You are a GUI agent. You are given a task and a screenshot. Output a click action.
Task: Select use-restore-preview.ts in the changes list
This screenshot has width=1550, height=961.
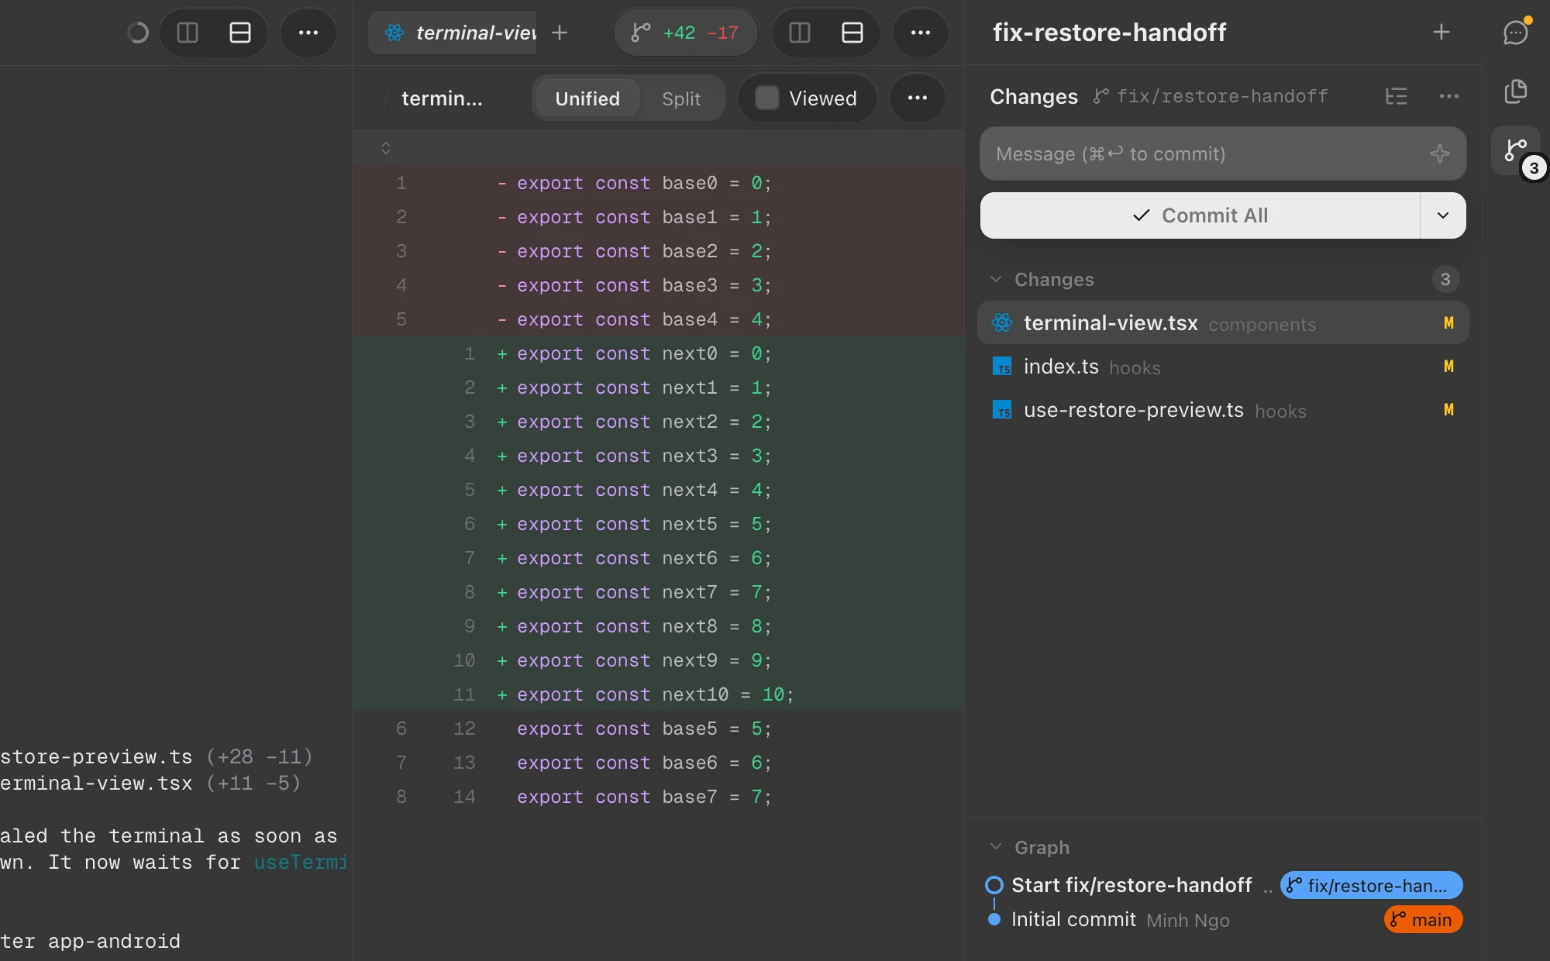1223,410
